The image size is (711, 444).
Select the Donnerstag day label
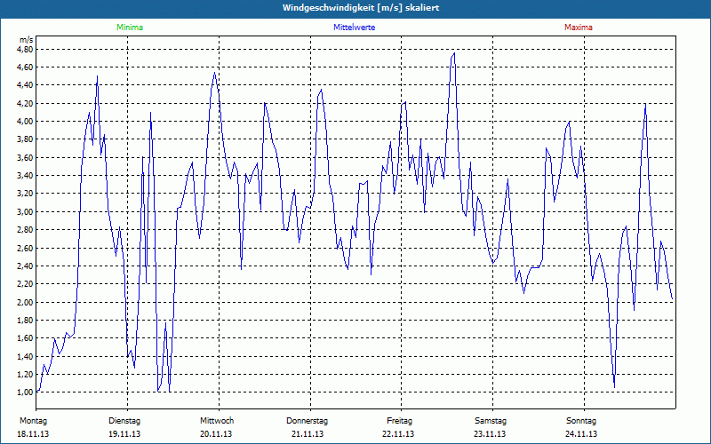click(307, 421)
